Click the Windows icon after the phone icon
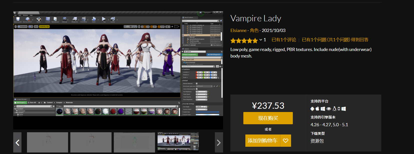The height and width of the screenshot is (154, 414). click(x=344, y=109)
